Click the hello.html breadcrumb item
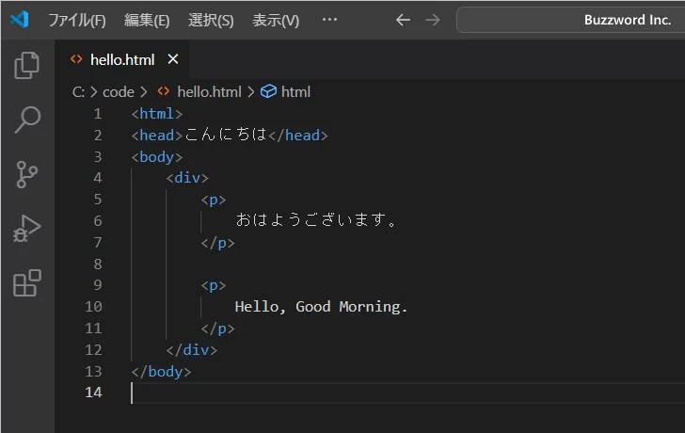685x433 pixels. point(209,92)
